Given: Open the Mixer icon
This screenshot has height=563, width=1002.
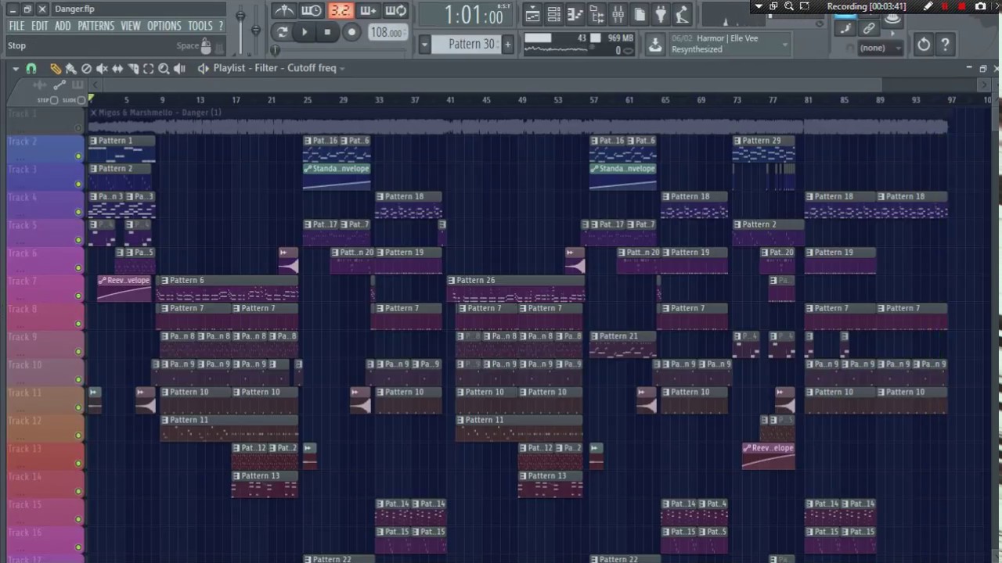Looking at the screenshot, I should pos(618,14).
